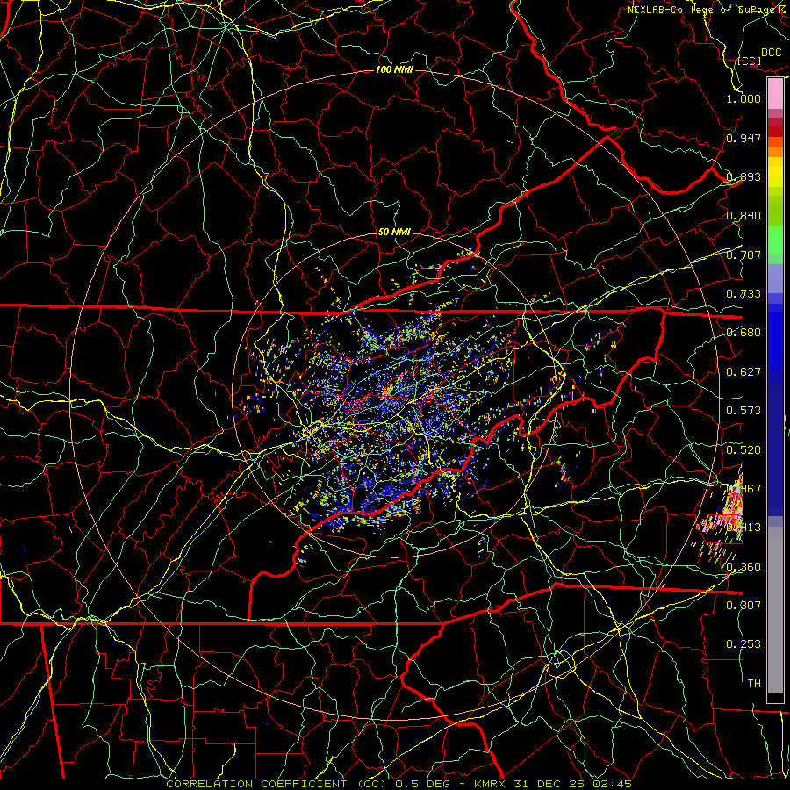Screen dimensions: 790x790
Task: Click the 50 NMI range ring label
Action: [394, 232]
